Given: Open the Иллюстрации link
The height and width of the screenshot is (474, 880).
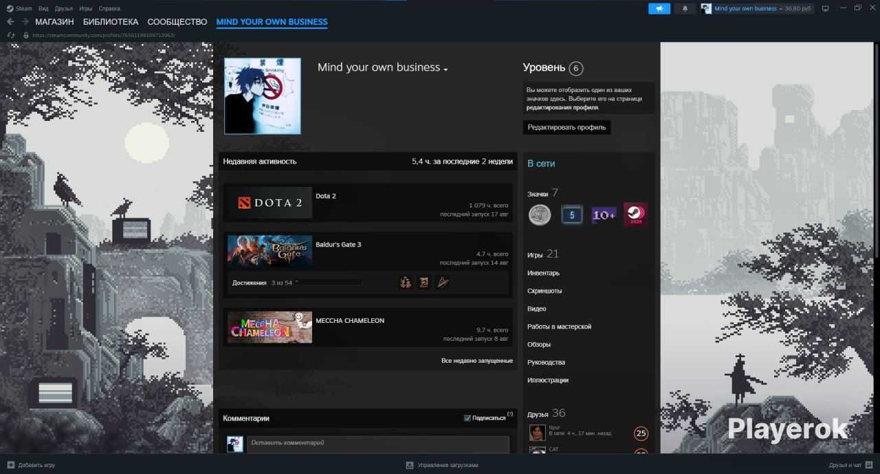Looking at the screenshot, I should 548,381.
